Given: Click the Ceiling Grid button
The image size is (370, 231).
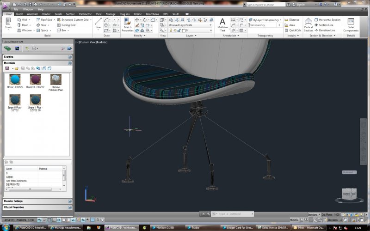Looking at the screenshot, I should click(x=66, y=25).
